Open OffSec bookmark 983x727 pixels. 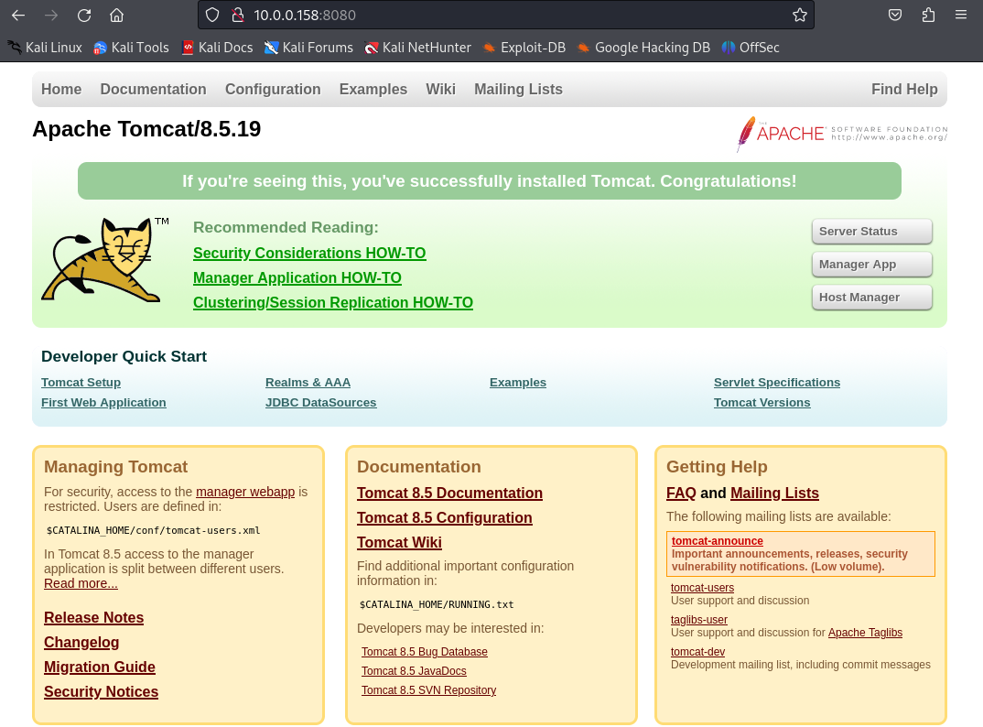click(751, 48)
